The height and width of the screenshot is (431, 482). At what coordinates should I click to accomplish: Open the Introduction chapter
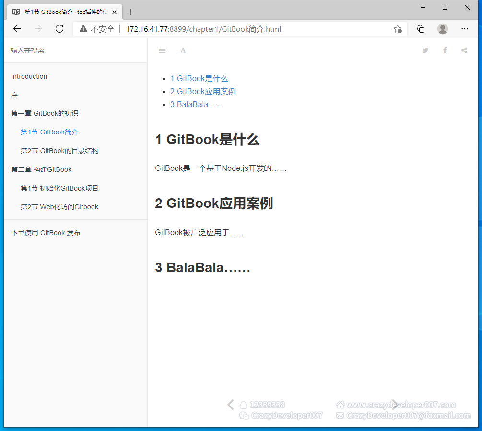point(29,76)
